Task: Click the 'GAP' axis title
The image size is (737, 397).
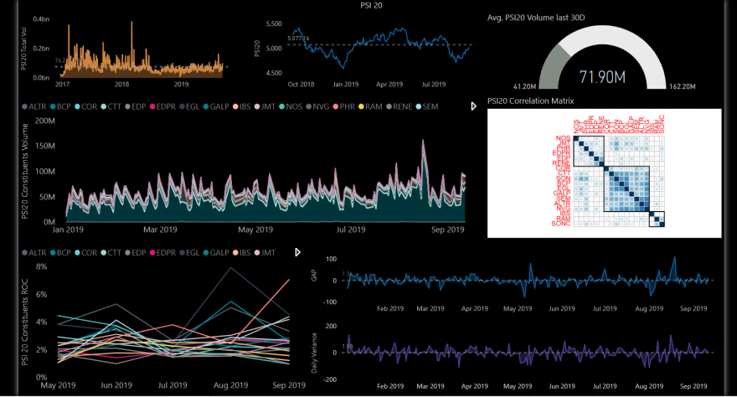Action: (x=314, y=276)
